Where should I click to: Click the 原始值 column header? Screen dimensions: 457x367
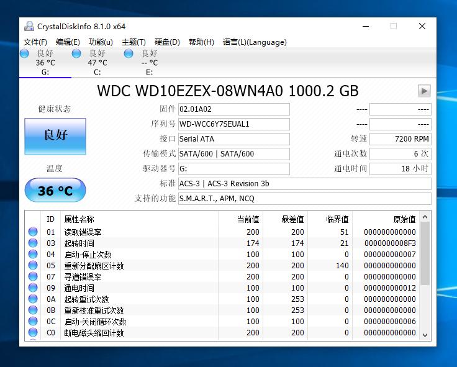(x=386, y=219)
